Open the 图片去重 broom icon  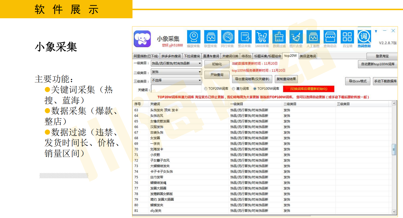pyautogui.click(x=296, y=37)
